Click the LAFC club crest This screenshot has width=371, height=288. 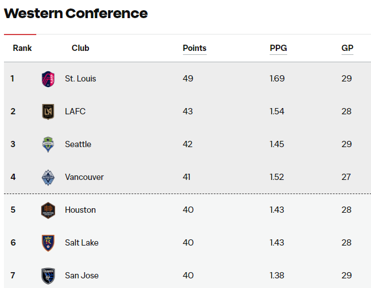48,111
